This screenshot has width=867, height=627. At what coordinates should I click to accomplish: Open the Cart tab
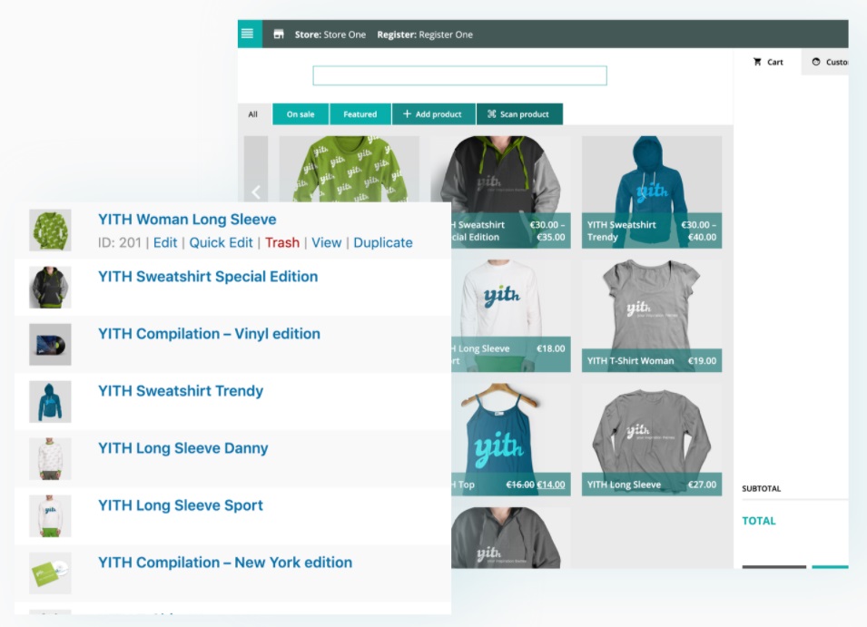[x=767, y=62]
